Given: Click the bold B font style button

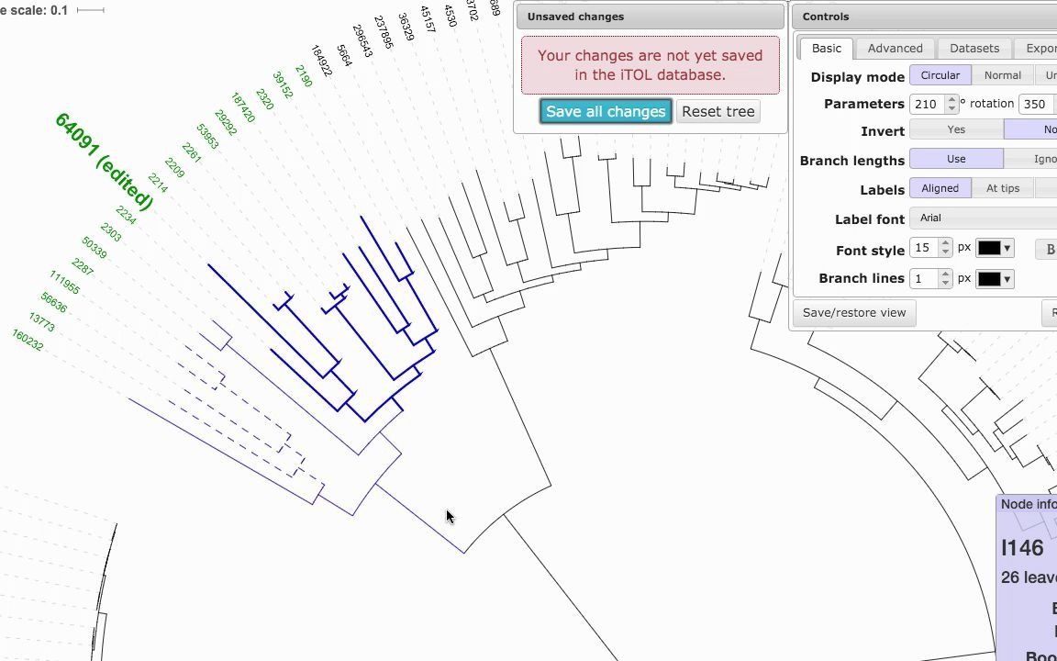Looking at the screenshot, I should click(x=1049, y=249).
